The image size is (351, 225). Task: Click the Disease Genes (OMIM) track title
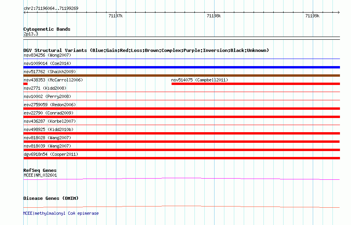51,198
